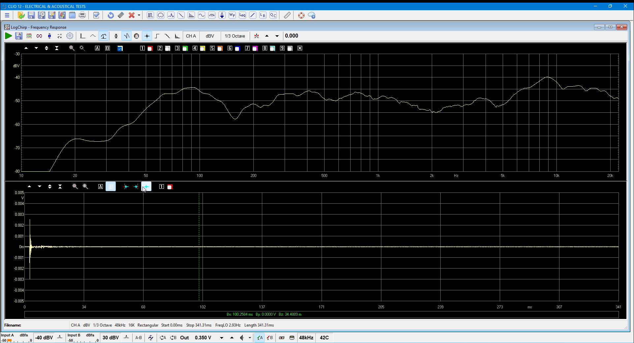
Task: Open the 'QC' quality control module
Action: click(x=273, y=15)
